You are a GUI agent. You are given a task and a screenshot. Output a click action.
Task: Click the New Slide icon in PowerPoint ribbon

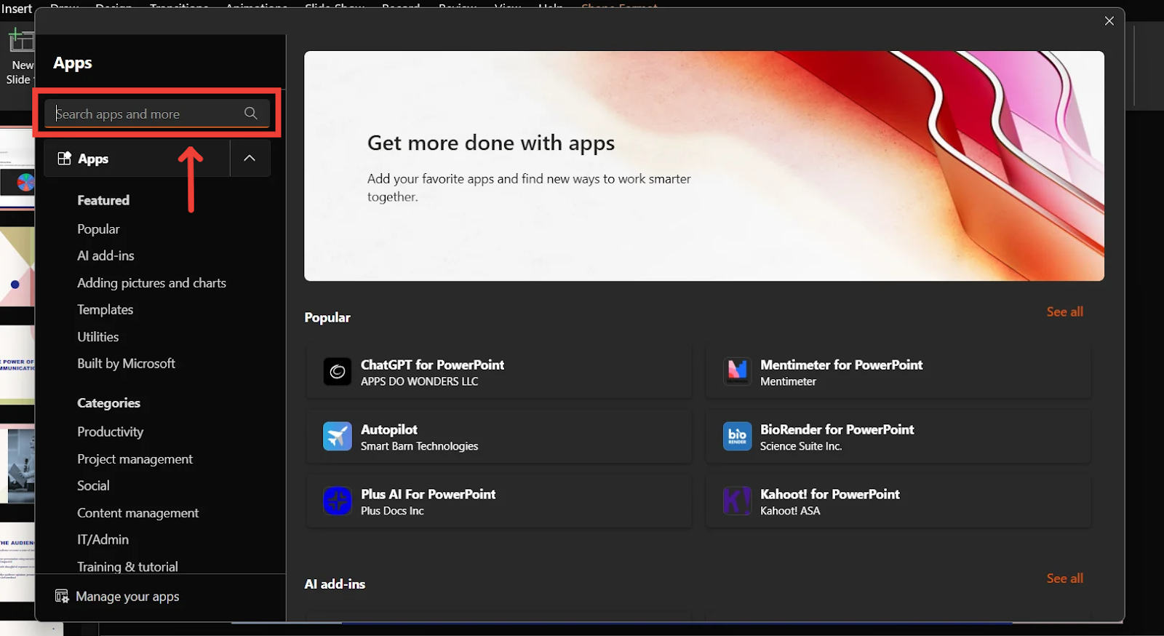21,41
